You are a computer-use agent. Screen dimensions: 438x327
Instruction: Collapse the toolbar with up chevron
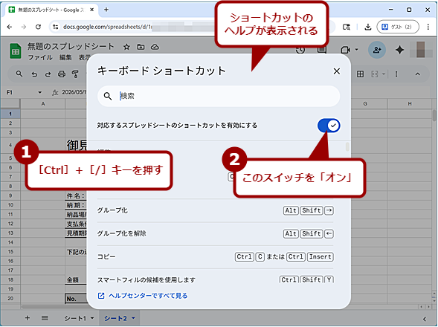(418, 74)
